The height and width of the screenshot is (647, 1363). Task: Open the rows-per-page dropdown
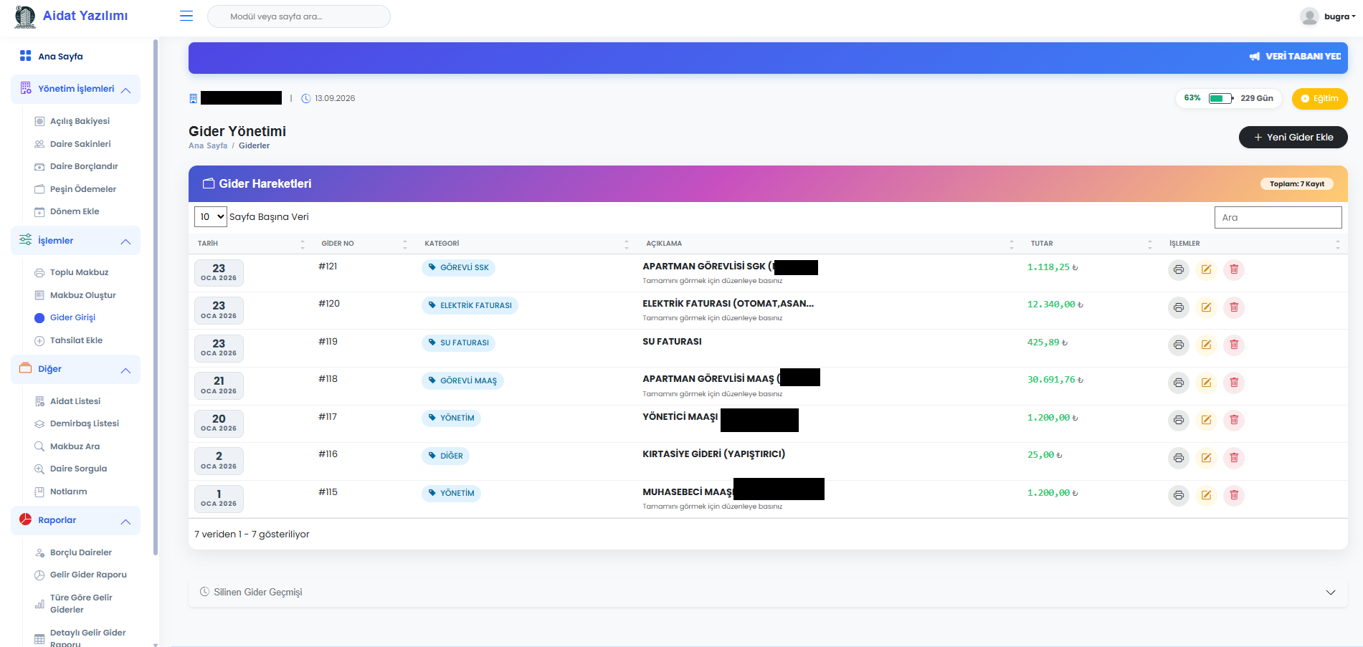point(211,217)
